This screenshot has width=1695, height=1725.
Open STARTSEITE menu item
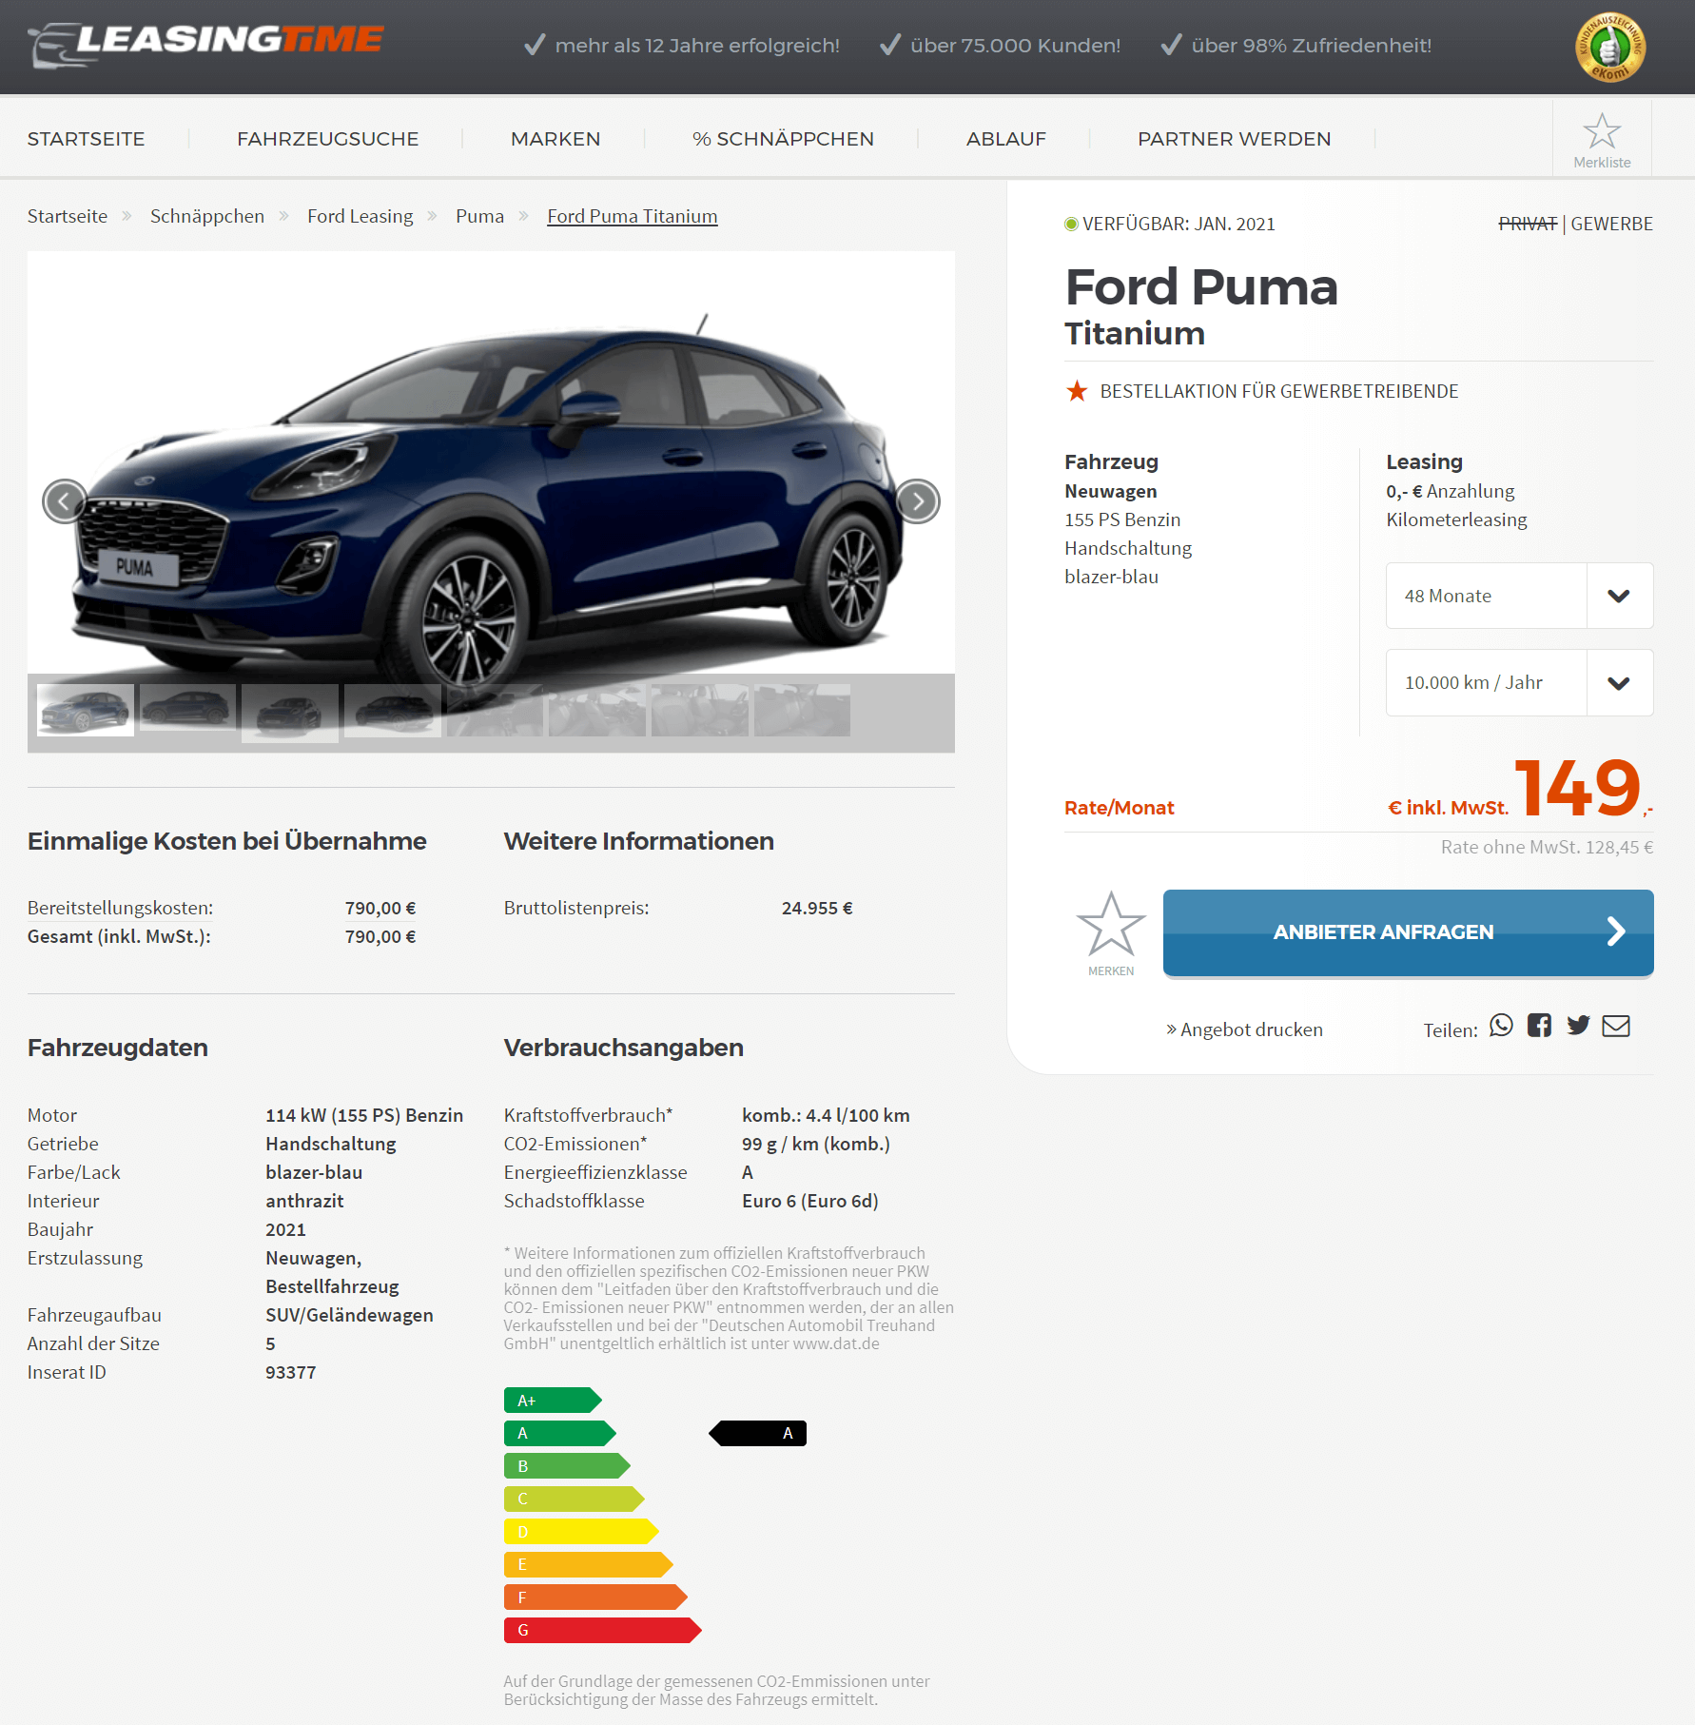[x=86, y=139]
